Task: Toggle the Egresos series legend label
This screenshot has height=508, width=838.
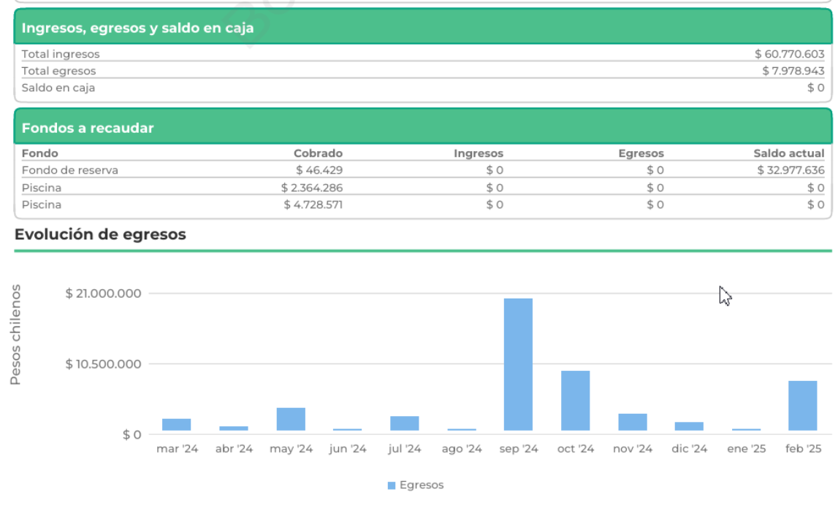Action: click(422, 485)
